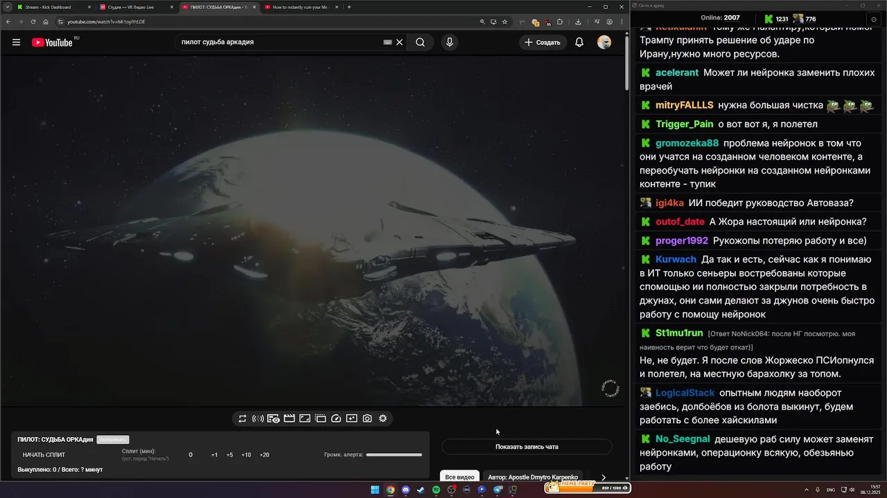Click the clapperboard icon in player toolbar
This screenshot has height=498, width=887.
(x=289, y=418)
